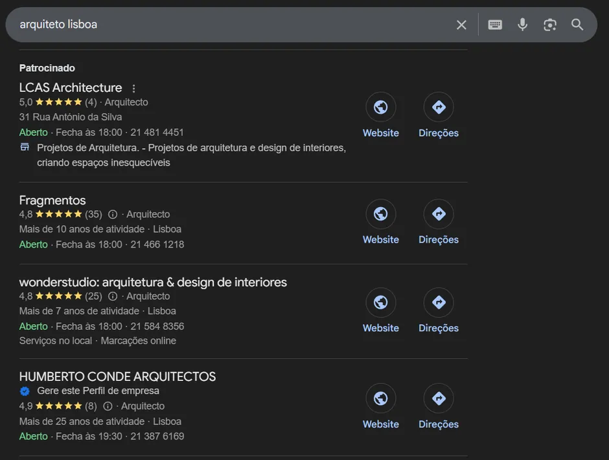Open the Fragmentos listing title

click(52, 200)
